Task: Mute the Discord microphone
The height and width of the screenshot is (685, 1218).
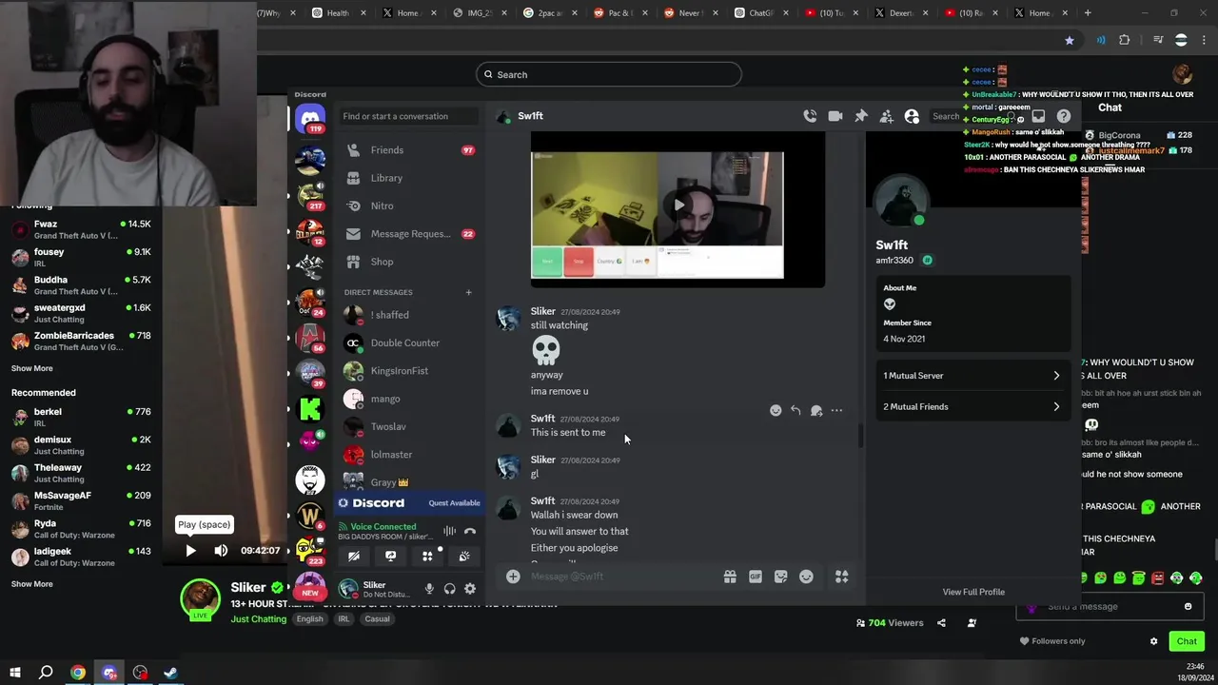Action: tap(429, 589)
